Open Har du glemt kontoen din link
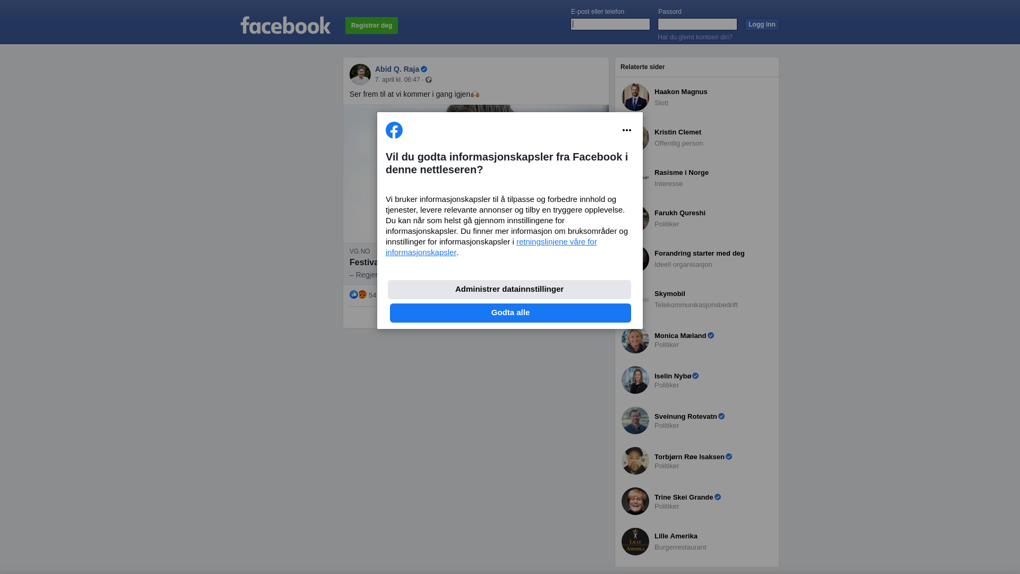The width and height of the screenshot is (1020, 574). pos(695,37)
